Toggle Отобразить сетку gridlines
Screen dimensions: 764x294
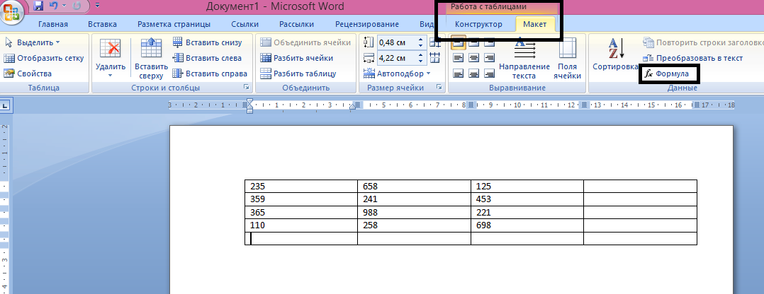click(44, 58)
